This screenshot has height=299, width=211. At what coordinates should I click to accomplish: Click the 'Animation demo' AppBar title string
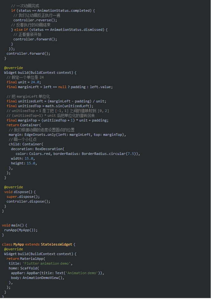[x=82, y=273]
